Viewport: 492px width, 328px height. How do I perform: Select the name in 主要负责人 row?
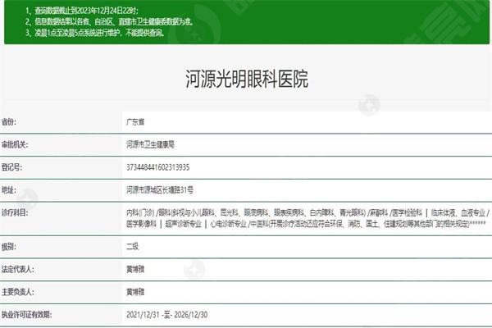coord(135,292)
